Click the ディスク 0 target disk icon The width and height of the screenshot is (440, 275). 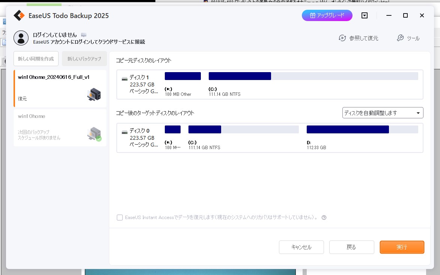pos(125,132)
